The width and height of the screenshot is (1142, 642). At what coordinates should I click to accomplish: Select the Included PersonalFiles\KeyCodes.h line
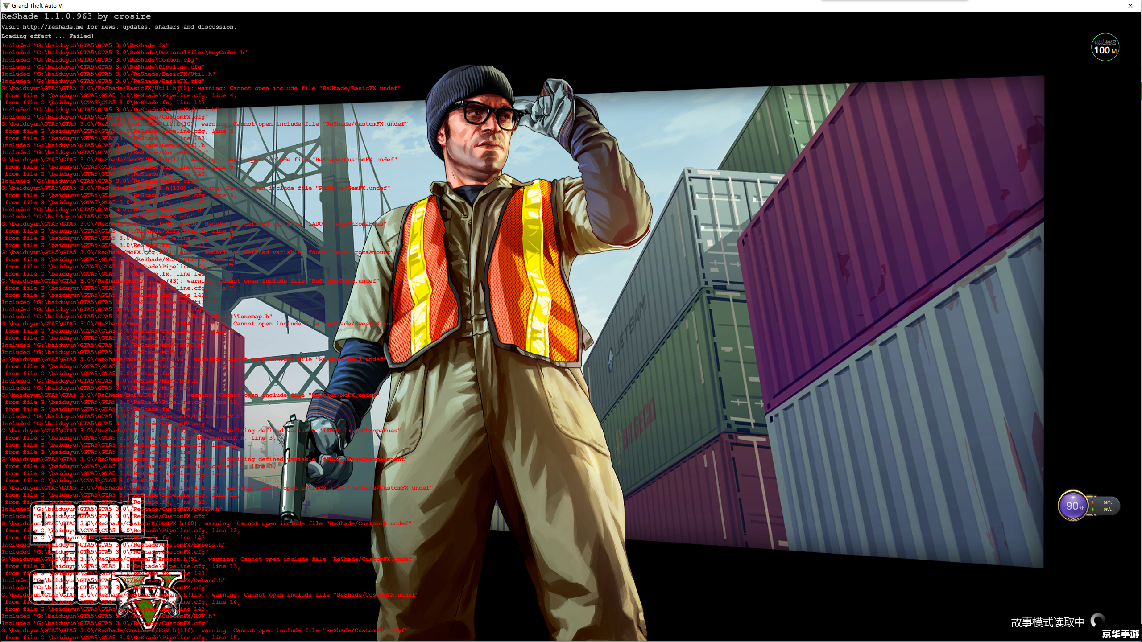pyautogui.click(x=124, y=53)
